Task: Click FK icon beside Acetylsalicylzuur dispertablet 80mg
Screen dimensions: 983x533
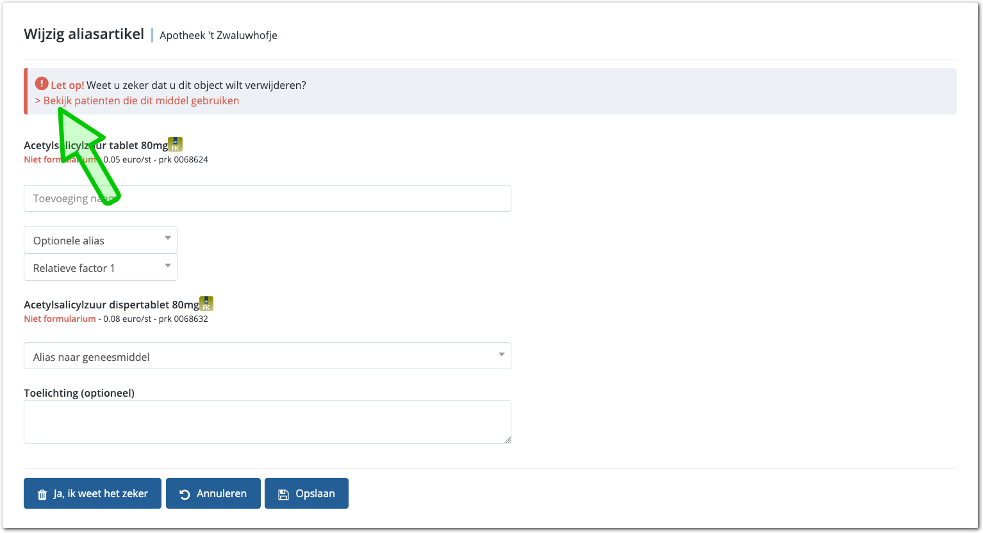Action: point(206,304)
